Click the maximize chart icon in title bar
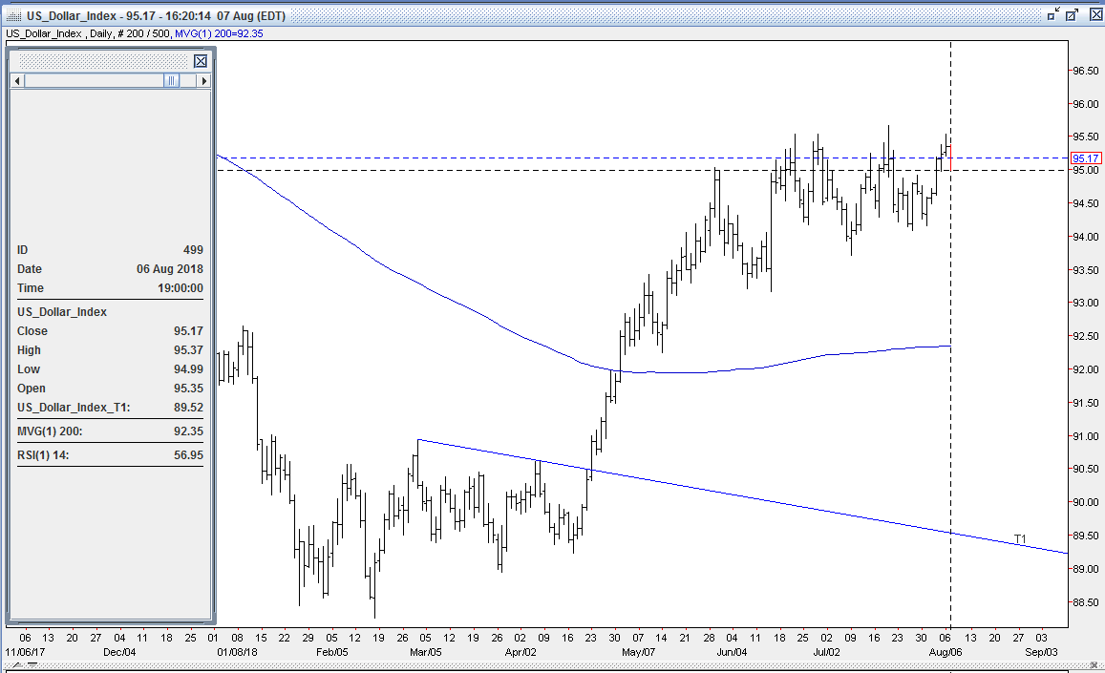 pyautogui.click(x=1072, y=15)
